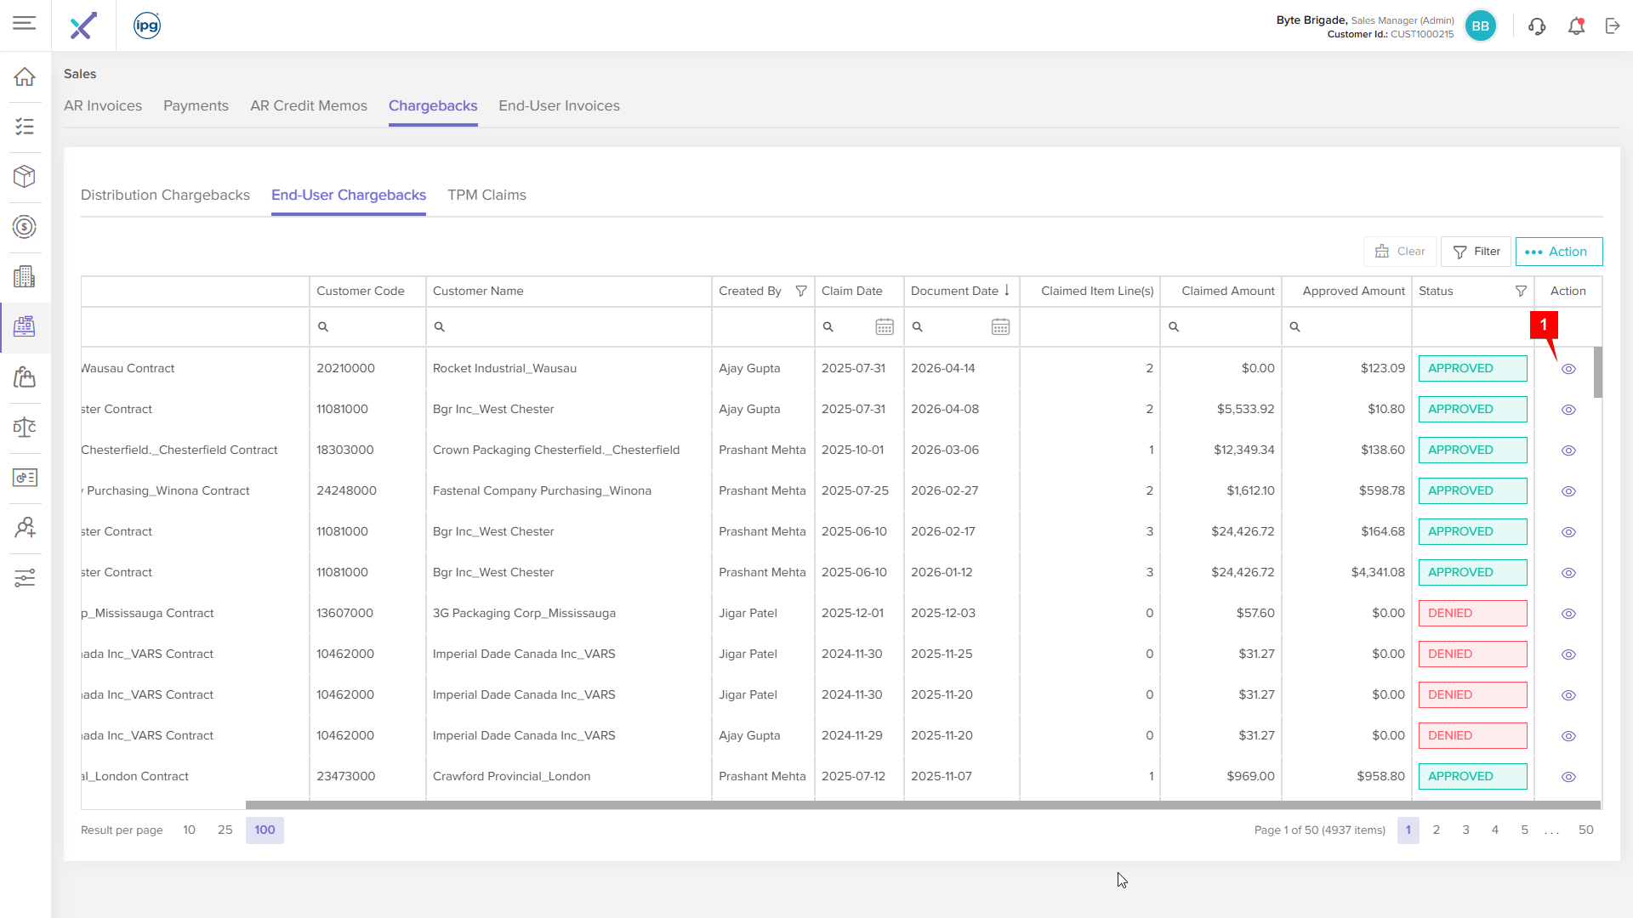Open the balance scale sidebar icon
Viewport: 1633px width, 918px height.
(25, 428)
